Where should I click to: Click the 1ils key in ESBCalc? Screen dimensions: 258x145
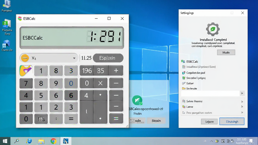coord(41,119)
